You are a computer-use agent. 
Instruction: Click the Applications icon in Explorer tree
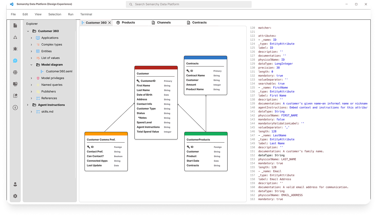[x=38, y=38]
